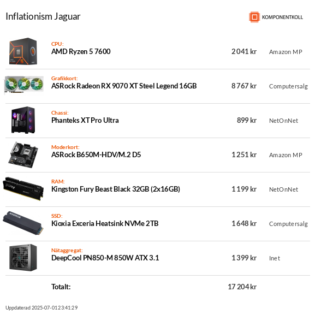This screenshot has width=315, height=315.
Task: Click the ASRock Radeon RX 9070 XT image
Action: [x=24, y=85]
